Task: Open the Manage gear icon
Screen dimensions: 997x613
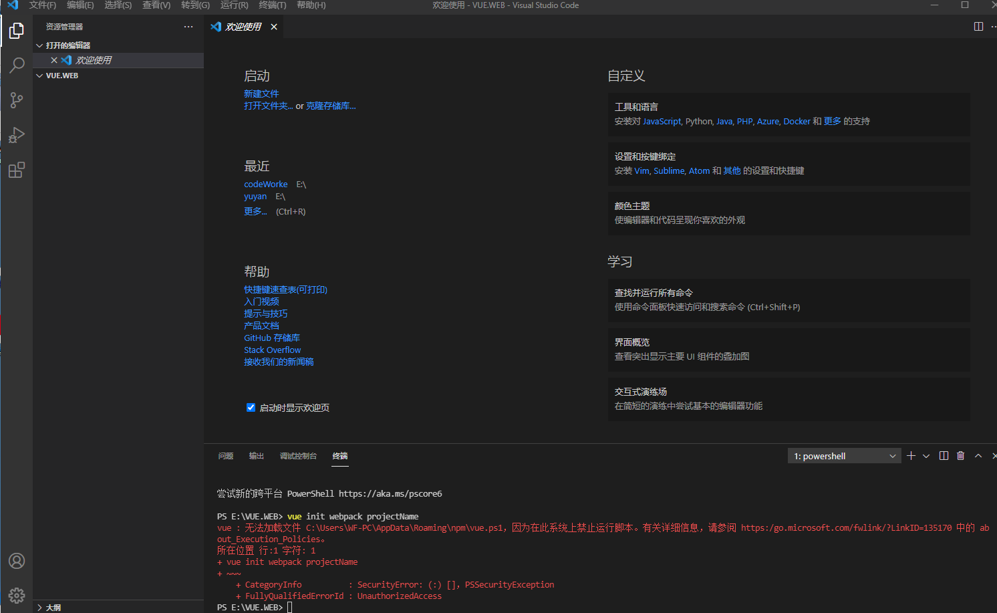Action: click(17, 595)
